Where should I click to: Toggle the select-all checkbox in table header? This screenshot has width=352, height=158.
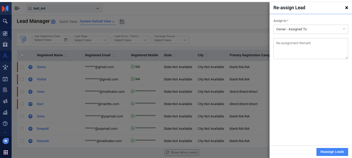pos(22,55)
